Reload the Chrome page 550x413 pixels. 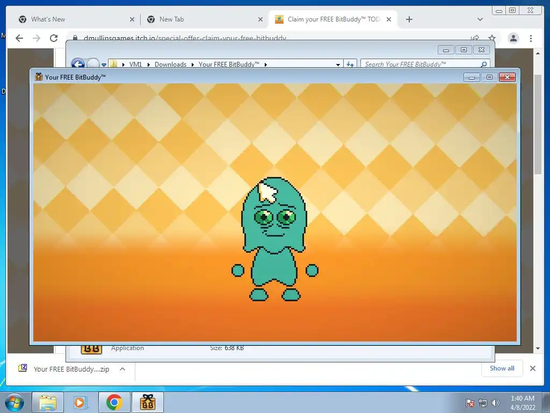[54, 38]
